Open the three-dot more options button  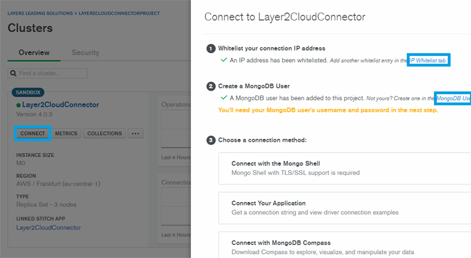point(135,134)
